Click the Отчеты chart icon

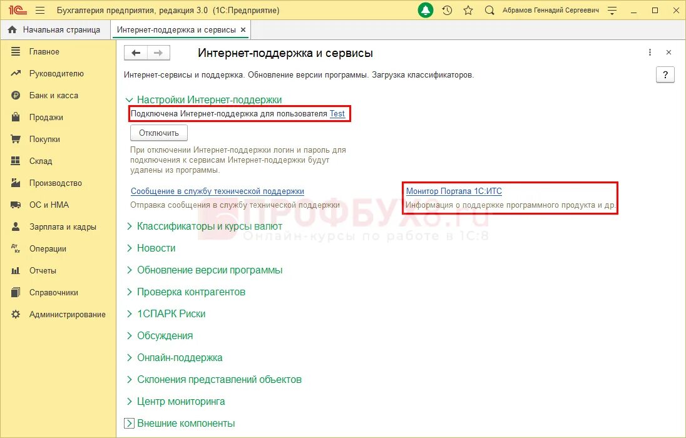coord(16,270)
